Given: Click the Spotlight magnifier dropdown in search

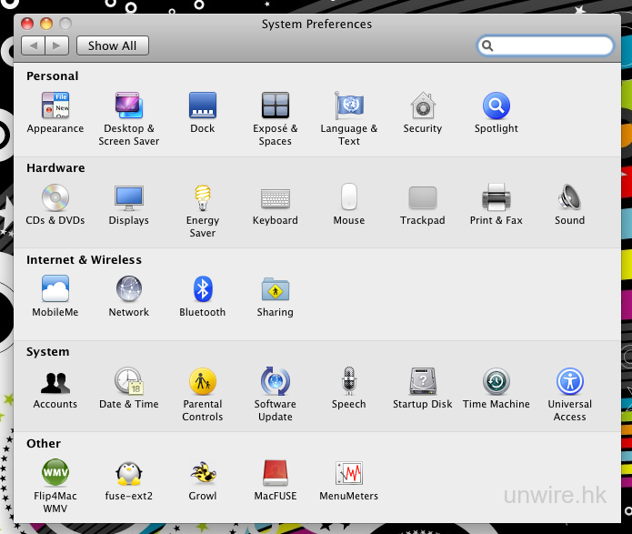Looking at the screenshot, I should click(x=487, y=45).
